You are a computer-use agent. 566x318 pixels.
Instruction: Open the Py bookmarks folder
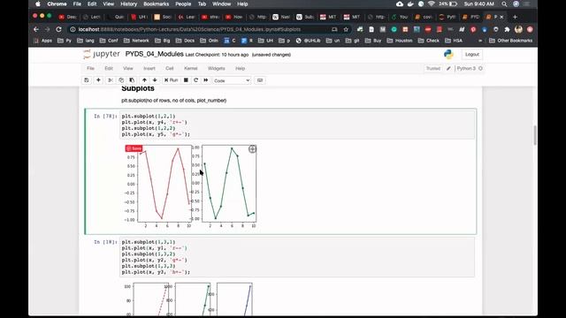[65, 41]
